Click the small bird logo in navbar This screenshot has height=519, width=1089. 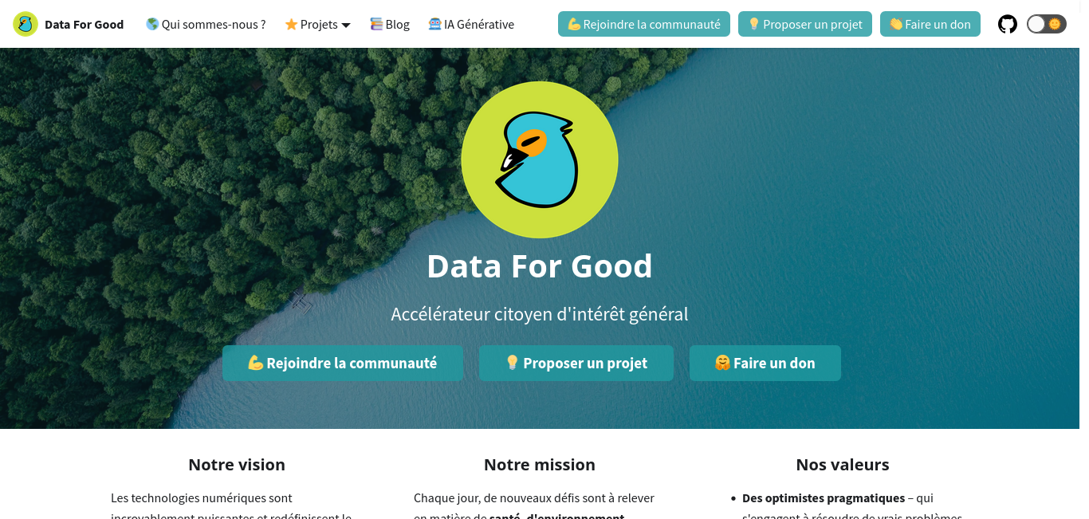[x=26, y=24]
